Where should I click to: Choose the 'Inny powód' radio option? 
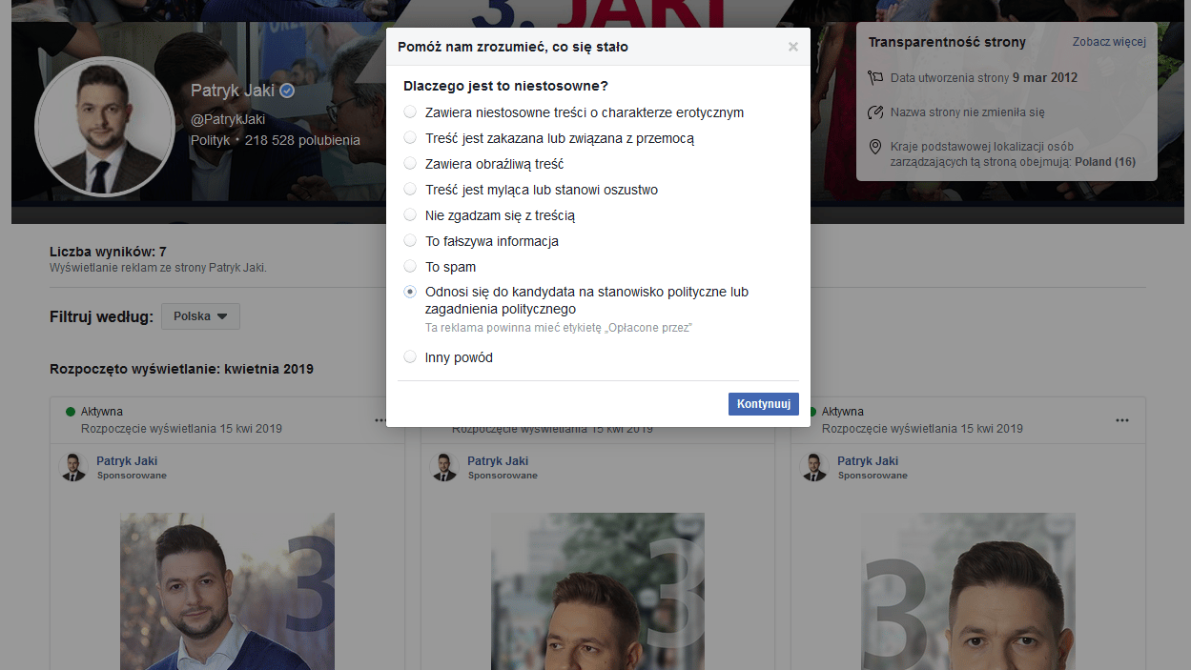410,357
